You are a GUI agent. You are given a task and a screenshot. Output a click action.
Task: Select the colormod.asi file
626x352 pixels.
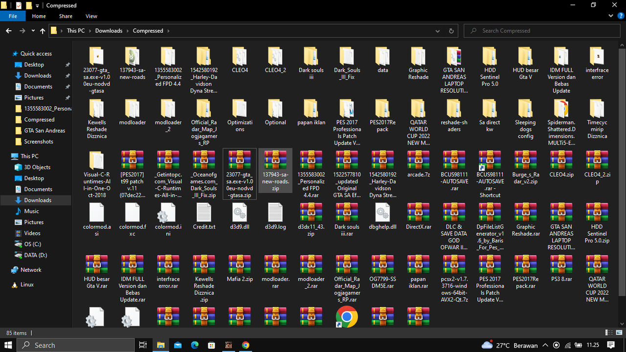pyautogui.click(x=97, y=220)
